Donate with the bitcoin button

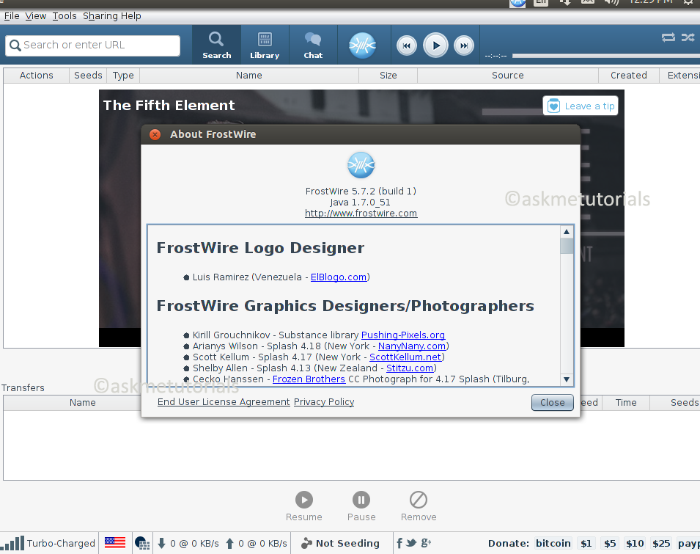click(553, 543)
